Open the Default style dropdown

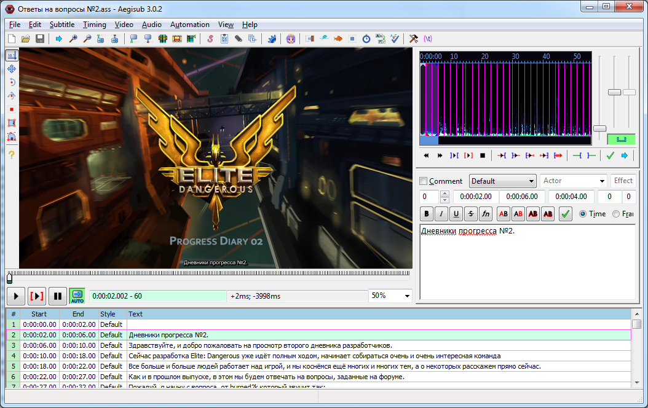[x=502, y=181]
